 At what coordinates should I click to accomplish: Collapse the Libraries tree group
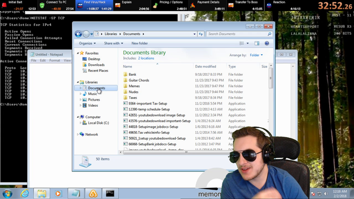[x=78, y=82]
